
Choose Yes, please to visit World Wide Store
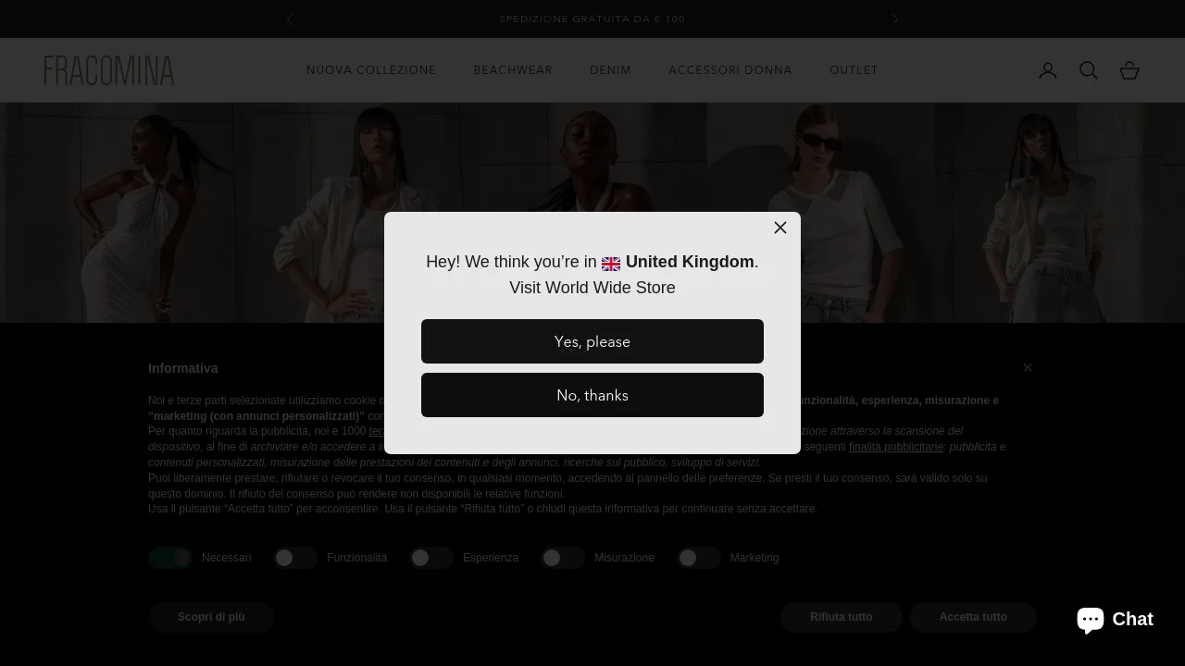pyautogui.click(x=592, y=341)
